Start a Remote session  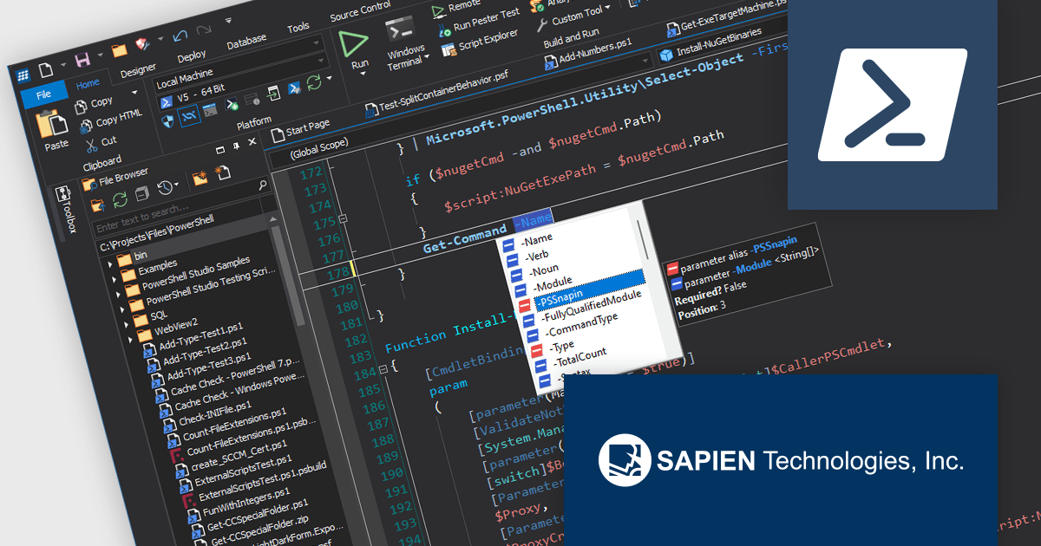(x=455, y=11)
